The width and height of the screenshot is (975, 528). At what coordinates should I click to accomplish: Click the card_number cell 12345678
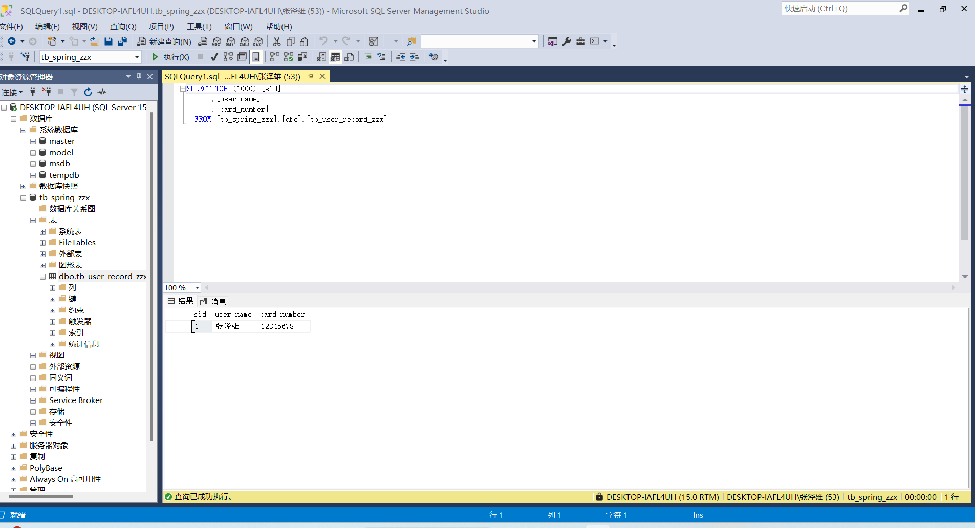(x=283, y=326)
